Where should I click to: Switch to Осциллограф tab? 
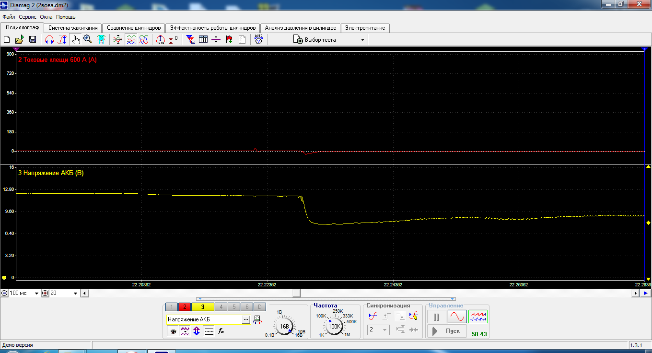pyautogui.click(x=23, y=27)
